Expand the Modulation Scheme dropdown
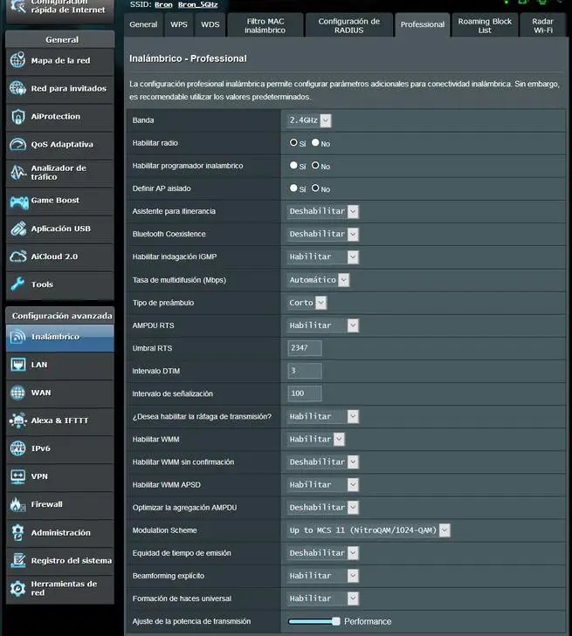The width and height of the screenshot is (572, 636). pos(369,530)
